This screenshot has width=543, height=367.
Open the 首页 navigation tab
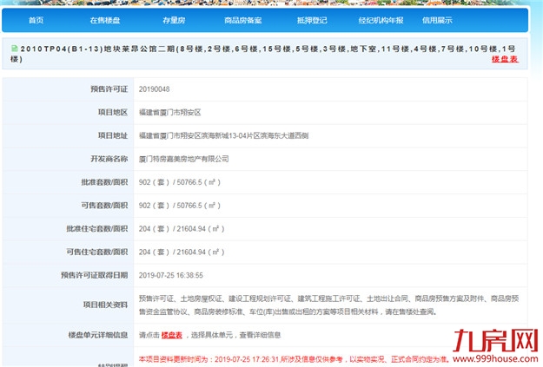(x=36, y=20)
